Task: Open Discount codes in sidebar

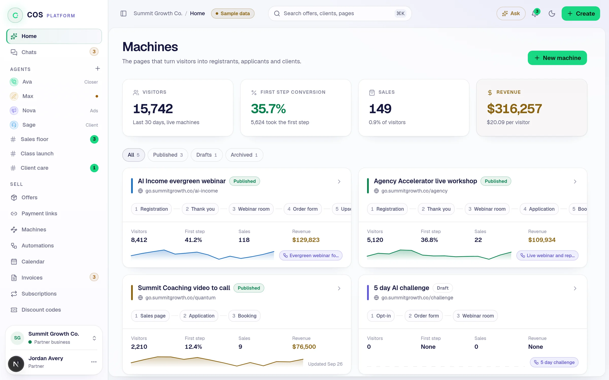Action: pos(54,310)
